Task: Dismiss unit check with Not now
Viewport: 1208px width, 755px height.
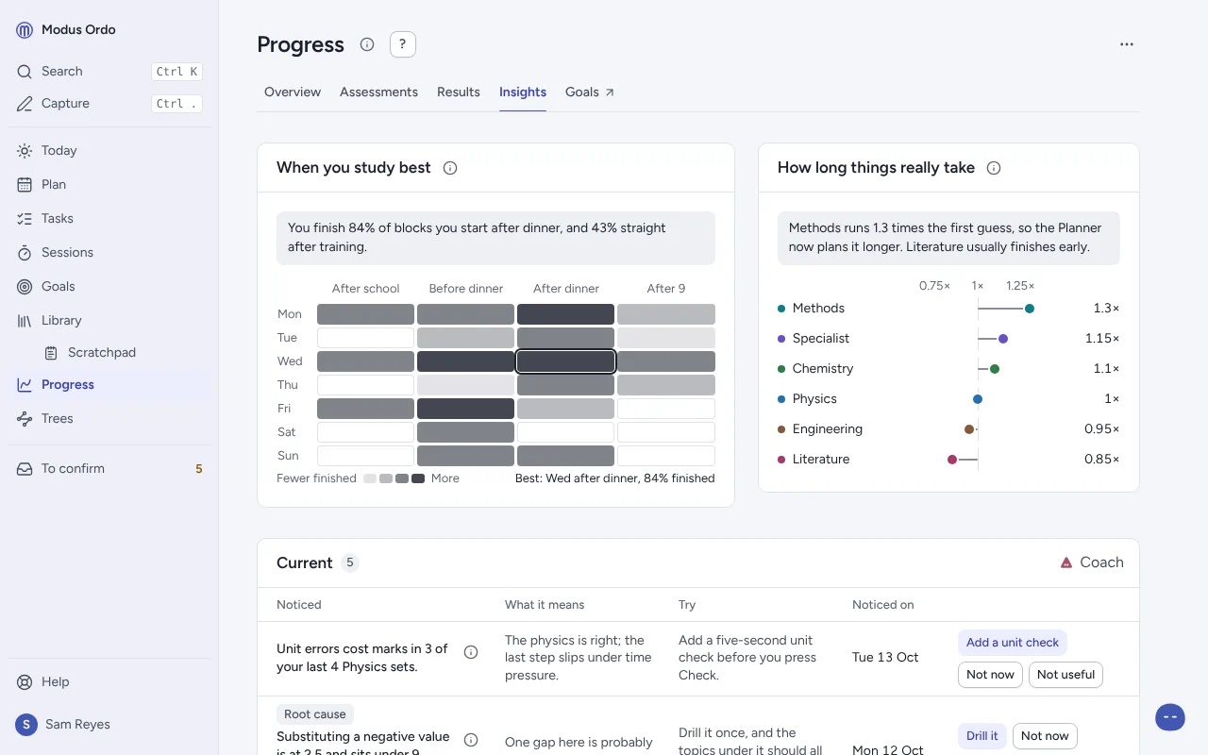Action: (990, 675)
